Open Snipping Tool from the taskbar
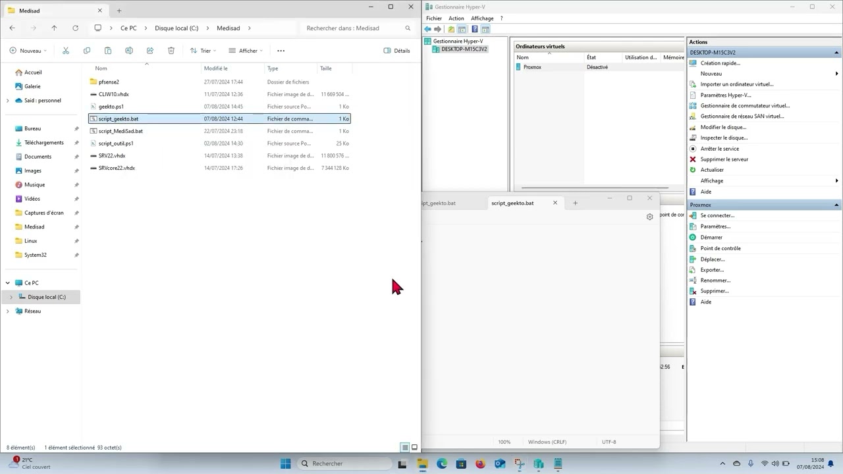The width and height of the screenshot is (843, 474). click(x=520, y=464)
